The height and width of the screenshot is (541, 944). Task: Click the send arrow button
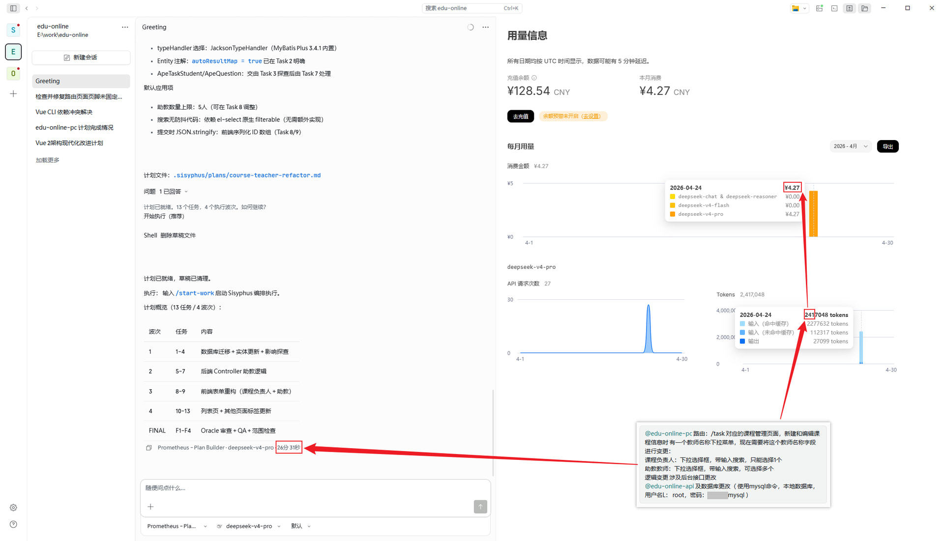tap(480, 507)
